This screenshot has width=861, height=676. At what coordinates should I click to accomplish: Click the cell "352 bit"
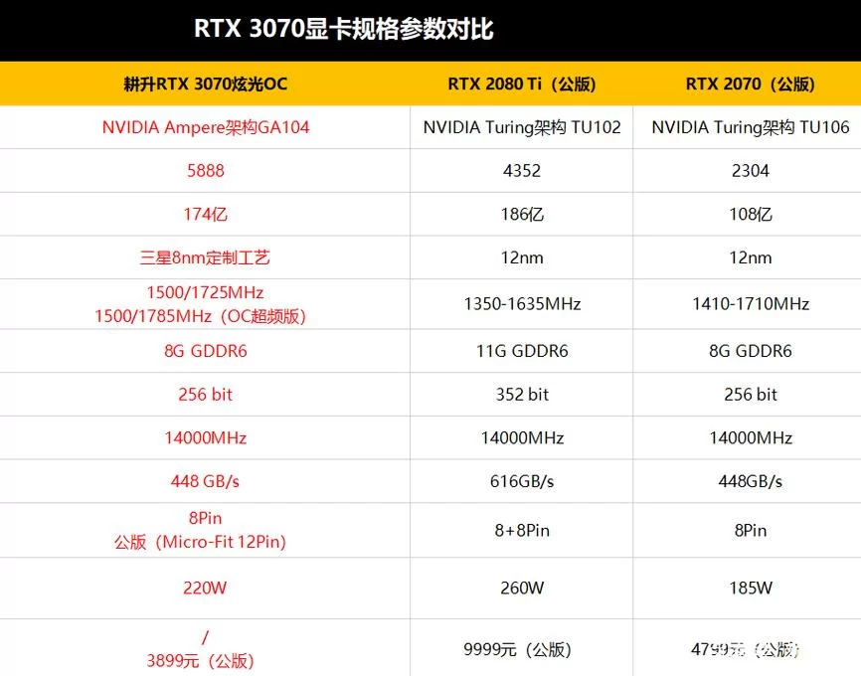coord(522,395)
